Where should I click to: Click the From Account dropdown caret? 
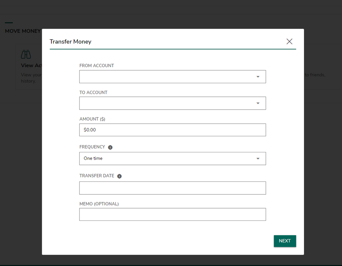pos(258,76)
